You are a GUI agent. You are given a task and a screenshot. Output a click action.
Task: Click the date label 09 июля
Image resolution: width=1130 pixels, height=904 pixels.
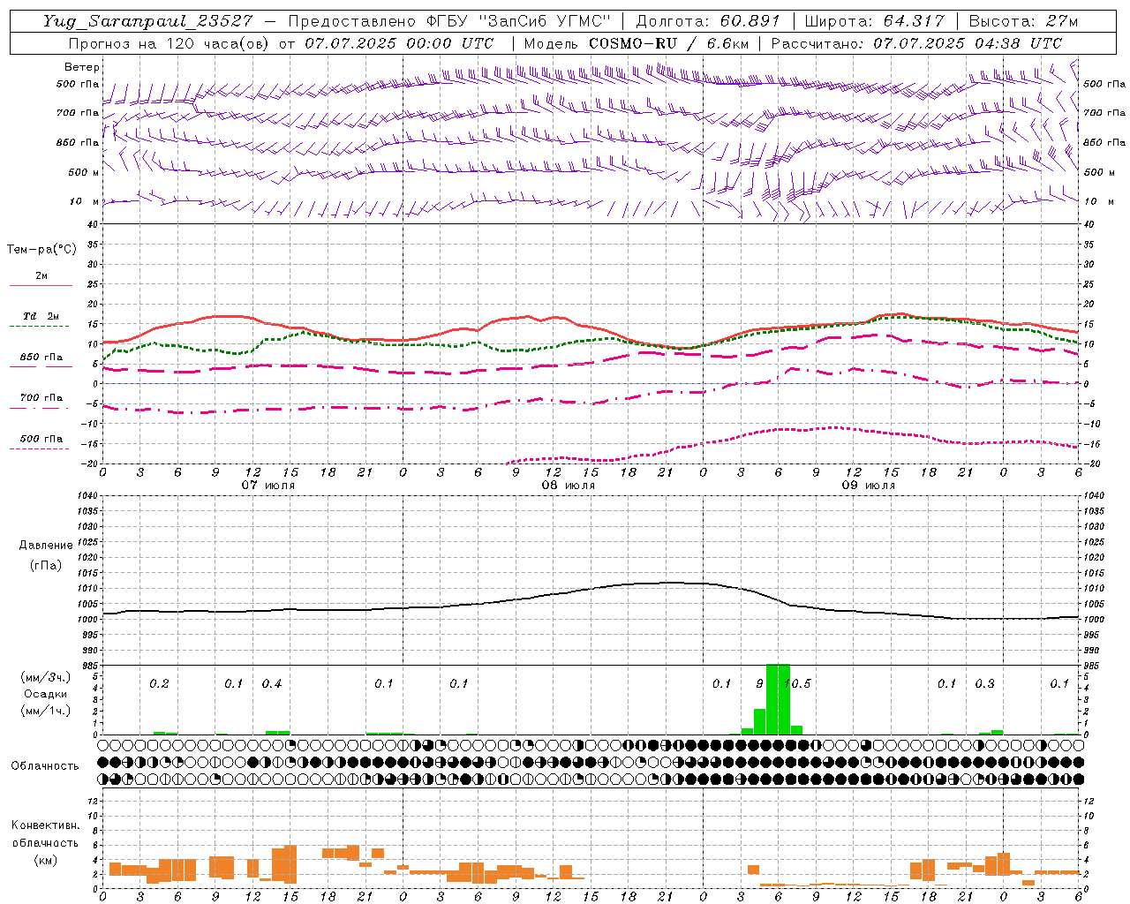click(x=869, y=485)
